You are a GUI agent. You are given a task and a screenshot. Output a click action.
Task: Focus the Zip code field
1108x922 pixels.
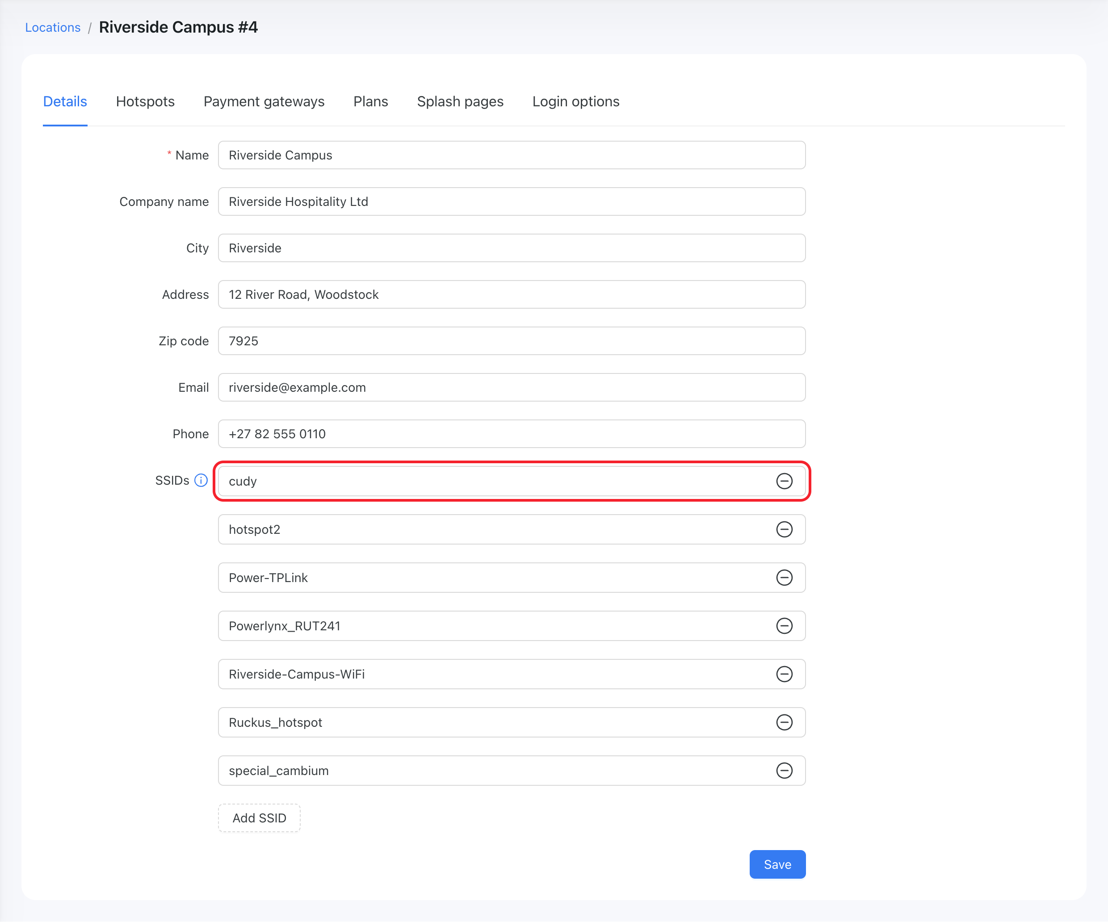511,341
